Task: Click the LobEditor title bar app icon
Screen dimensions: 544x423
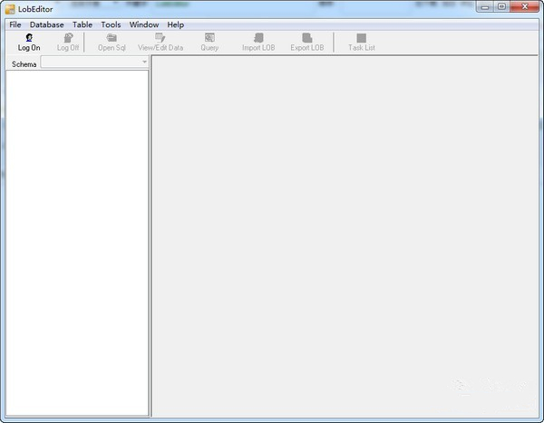Action: 10,9
